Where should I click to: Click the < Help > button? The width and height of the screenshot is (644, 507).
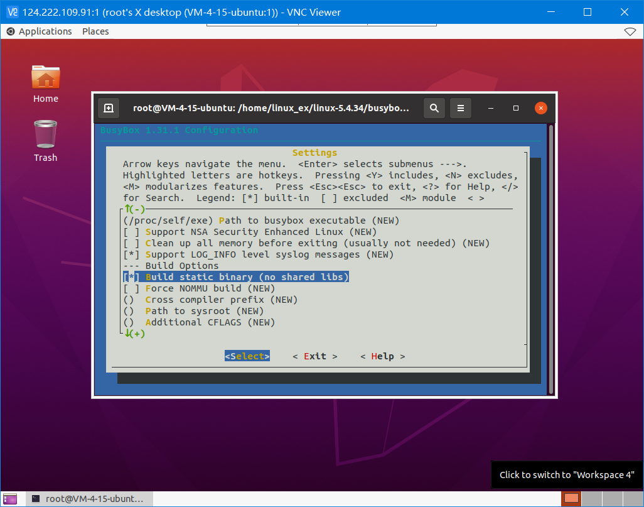(383, 356)
